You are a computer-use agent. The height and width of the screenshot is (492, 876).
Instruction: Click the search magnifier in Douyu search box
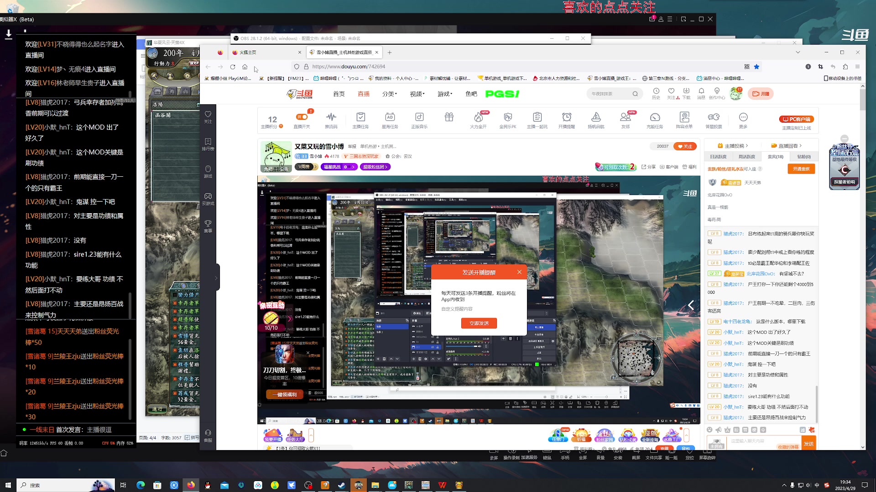pos(635,94)
